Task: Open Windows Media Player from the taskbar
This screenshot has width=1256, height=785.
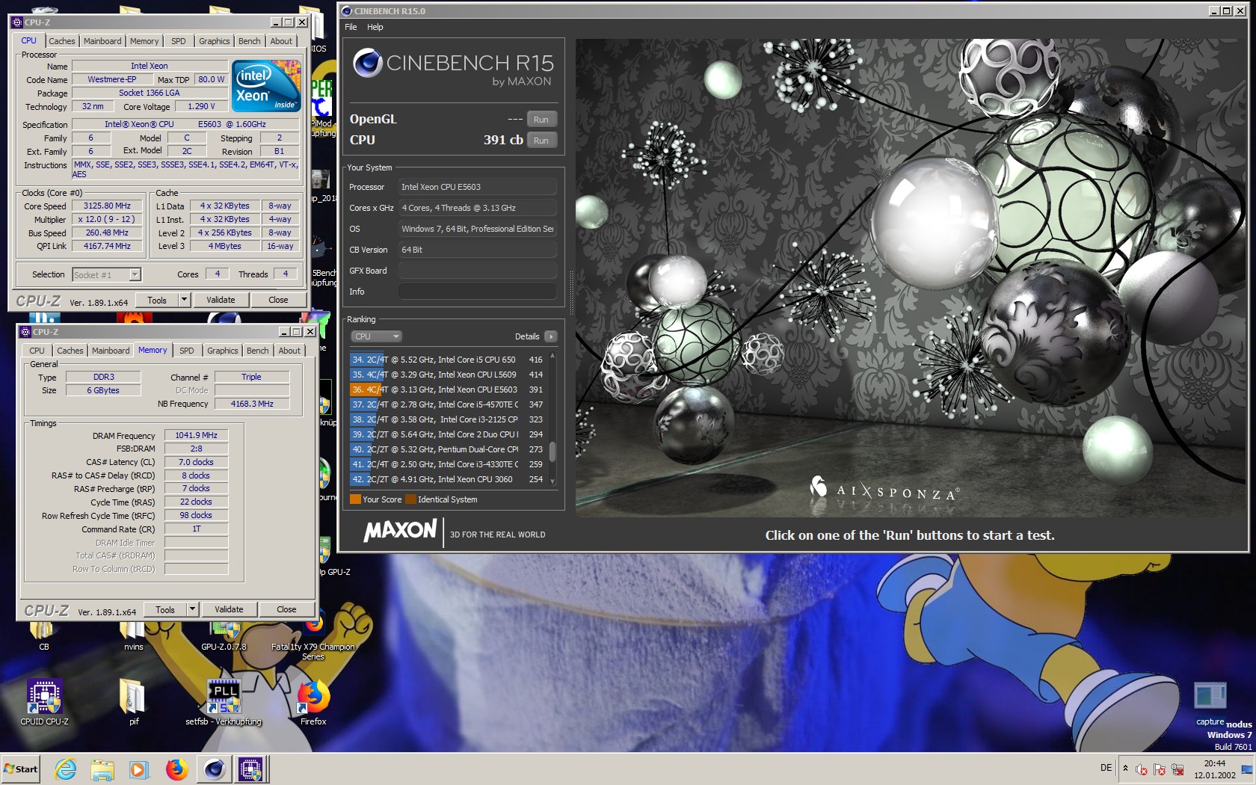Action: point(139,769)
